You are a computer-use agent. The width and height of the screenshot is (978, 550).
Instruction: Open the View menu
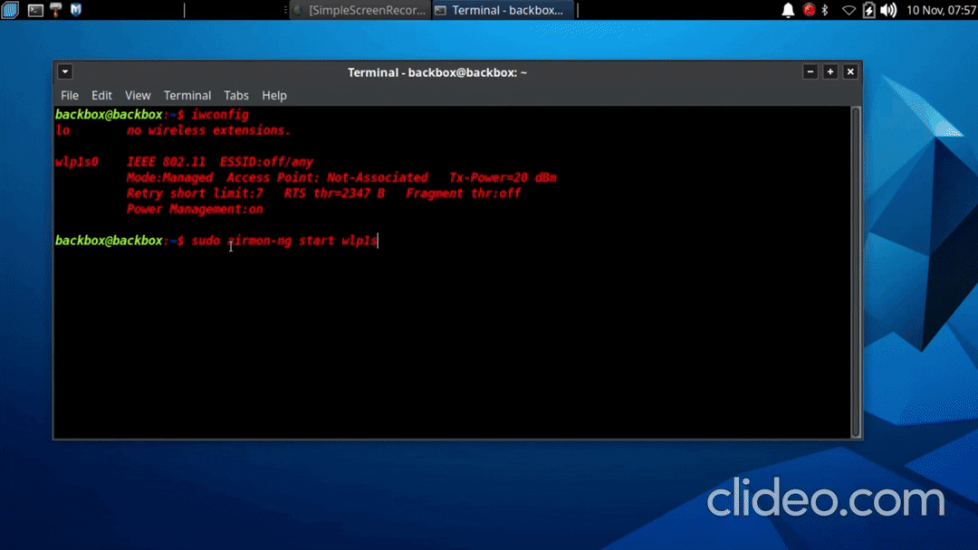point(138,95)
